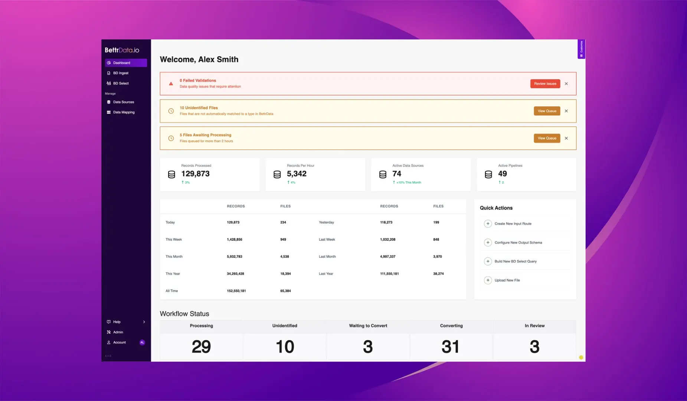Open the Customize tab on right edge
Image resolution: width=687 pixels, height=401 pixels.
tap(581, 49)
